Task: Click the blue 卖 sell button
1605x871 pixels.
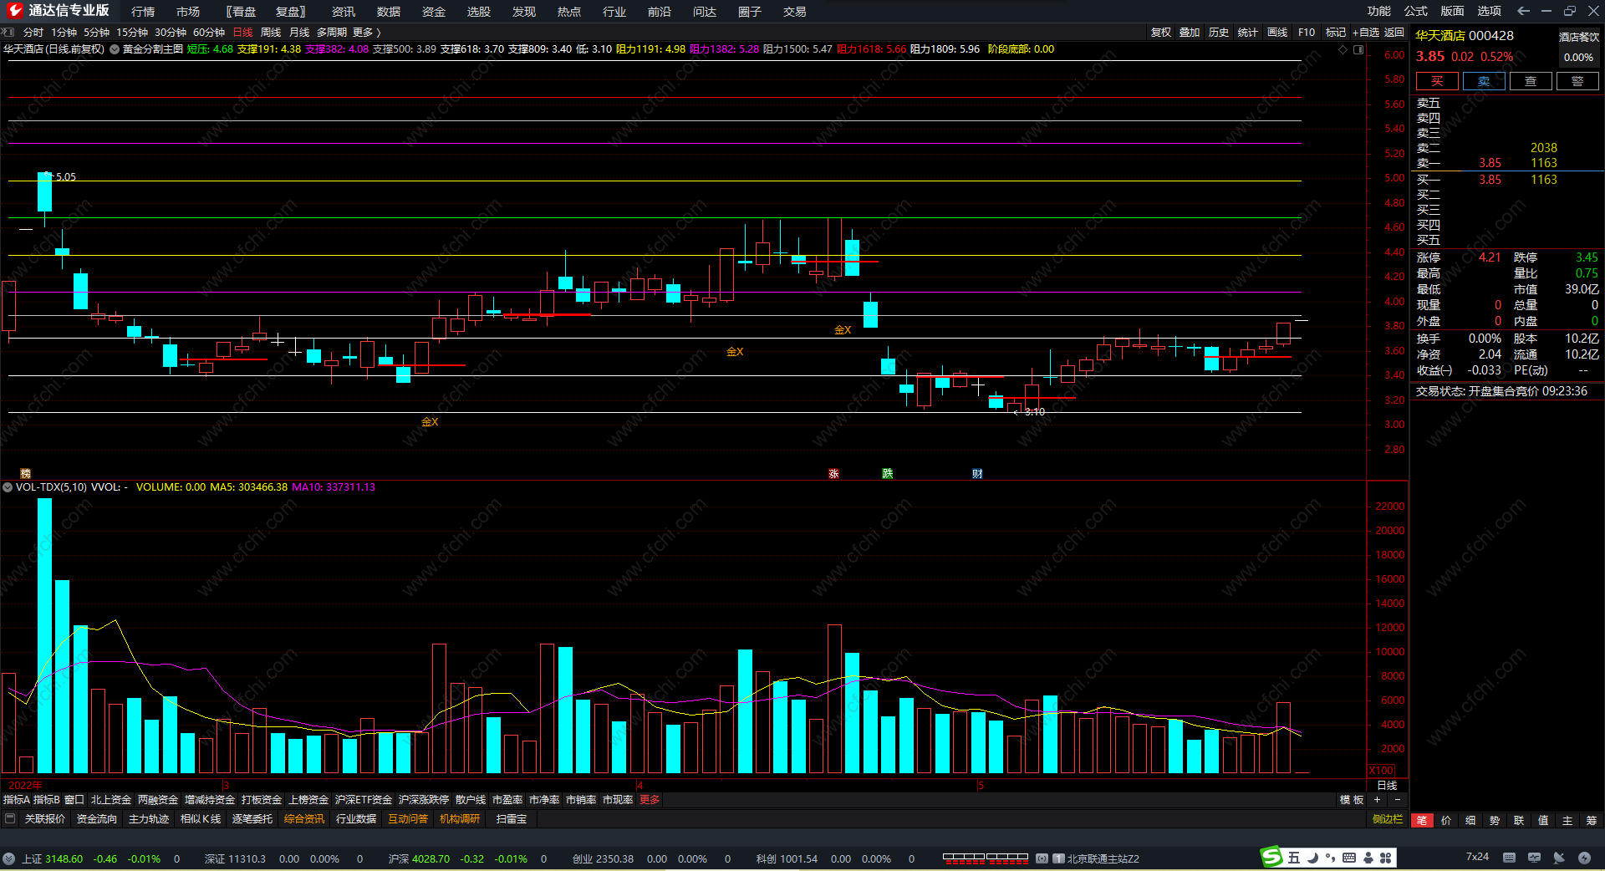Action: 1484,81
